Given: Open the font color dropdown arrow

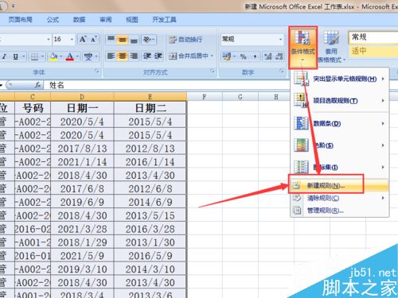Looking at the screenshot, I should [77, 56].
